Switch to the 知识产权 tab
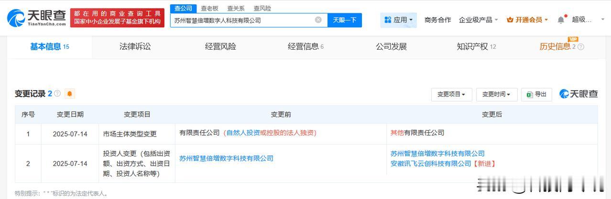Viewport: 611px width, 199px height. (x=476, y=47)
